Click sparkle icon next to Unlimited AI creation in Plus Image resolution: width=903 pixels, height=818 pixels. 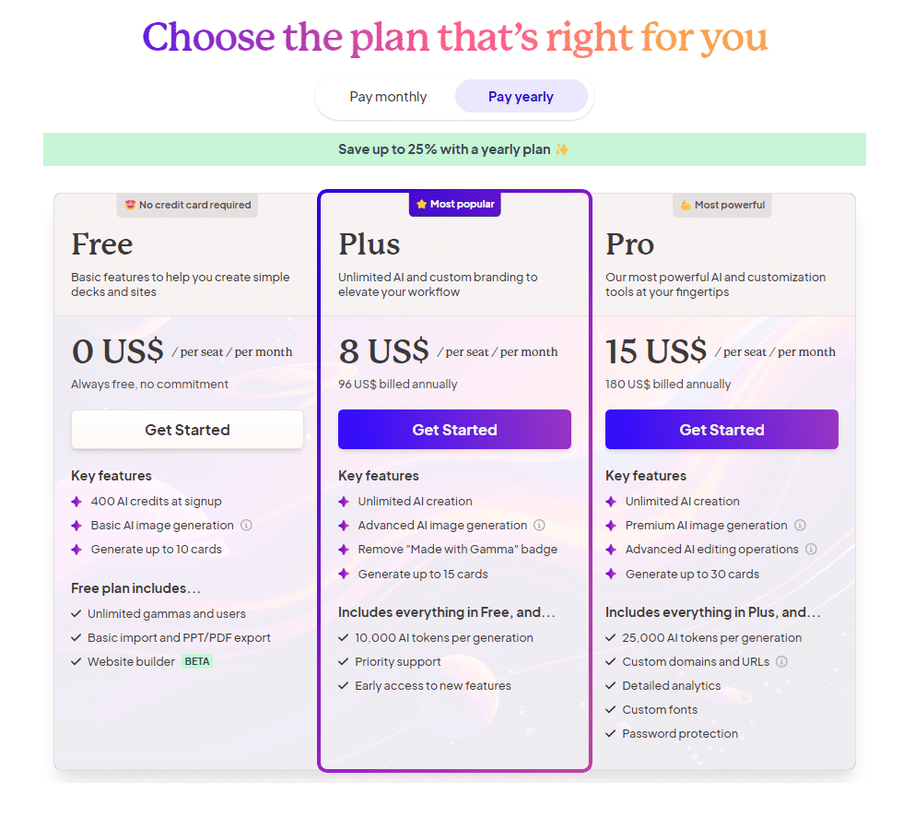point(344,502)
